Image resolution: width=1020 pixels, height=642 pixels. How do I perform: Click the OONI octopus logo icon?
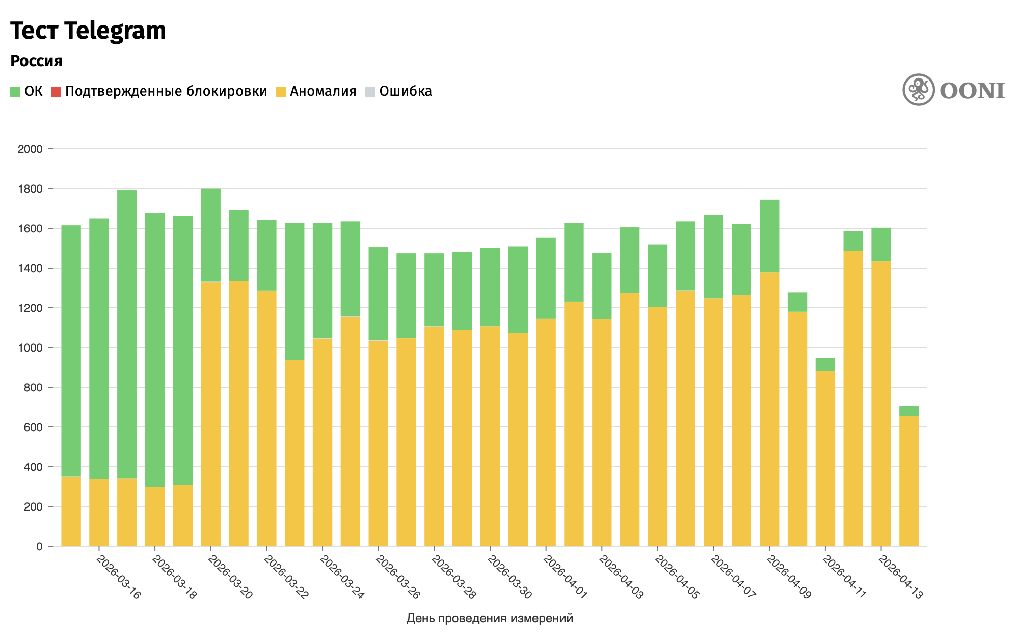[918, 90]
